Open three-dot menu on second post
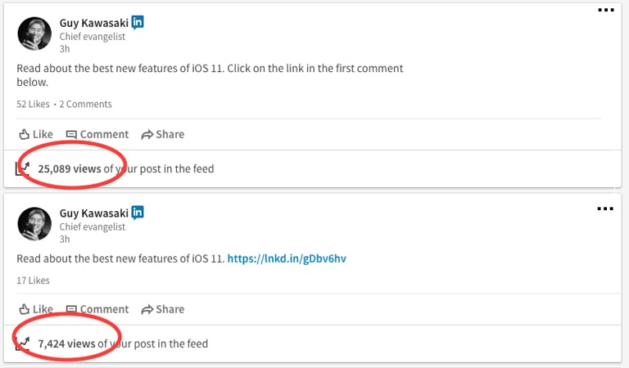The image size is (629, 368). 605,209
